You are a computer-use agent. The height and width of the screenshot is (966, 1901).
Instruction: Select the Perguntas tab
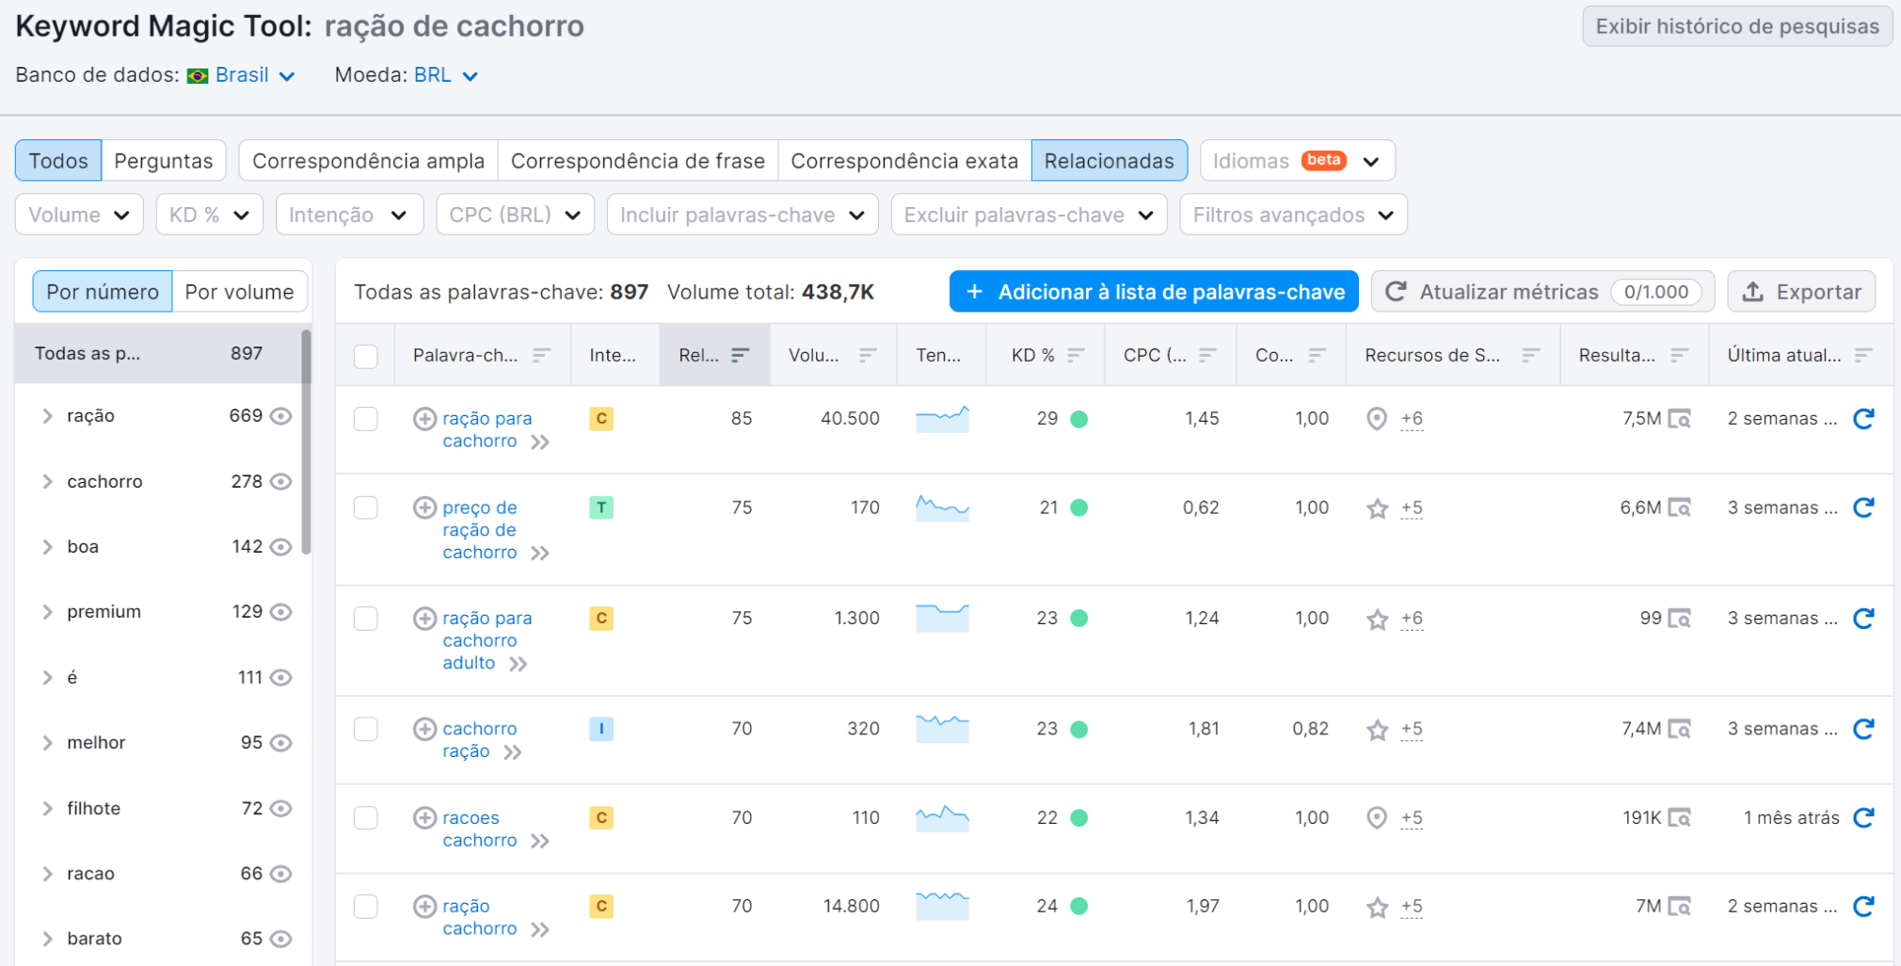click(164, 161)
